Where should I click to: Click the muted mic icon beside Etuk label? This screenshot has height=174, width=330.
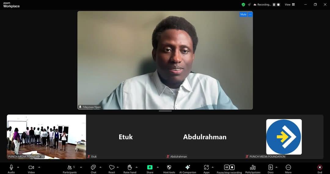click(89, 157)
